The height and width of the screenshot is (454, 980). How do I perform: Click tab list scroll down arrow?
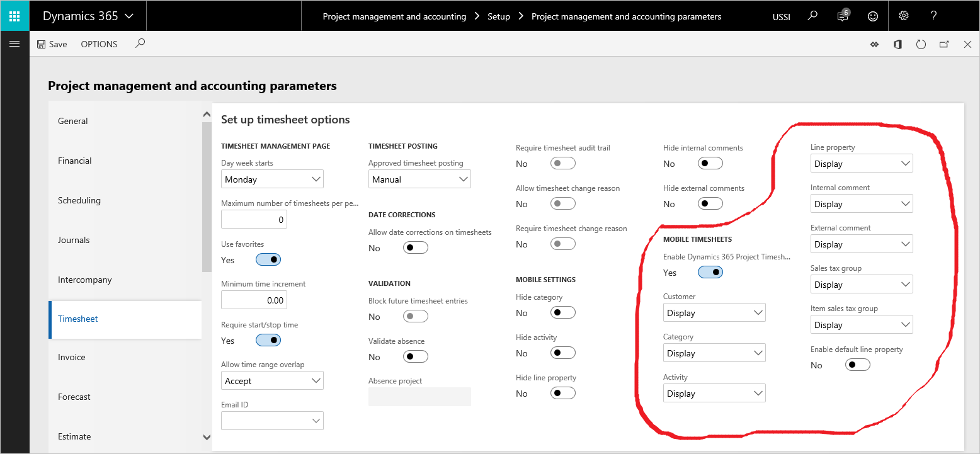207,436
